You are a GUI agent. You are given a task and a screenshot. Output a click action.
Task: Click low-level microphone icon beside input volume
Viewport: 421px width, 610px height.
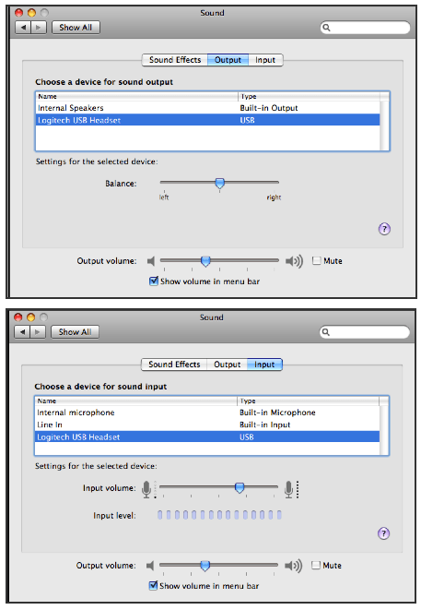click(x=148, y=489)
